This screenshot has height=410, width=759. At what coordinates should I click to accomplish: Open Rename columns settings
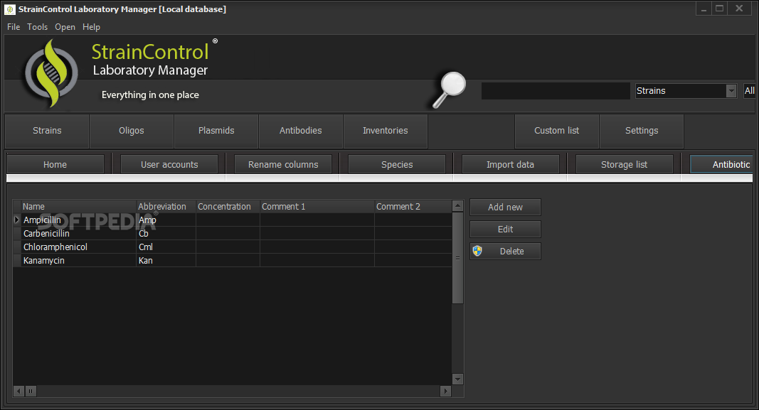pyautogui.click(x=283, y=164)
